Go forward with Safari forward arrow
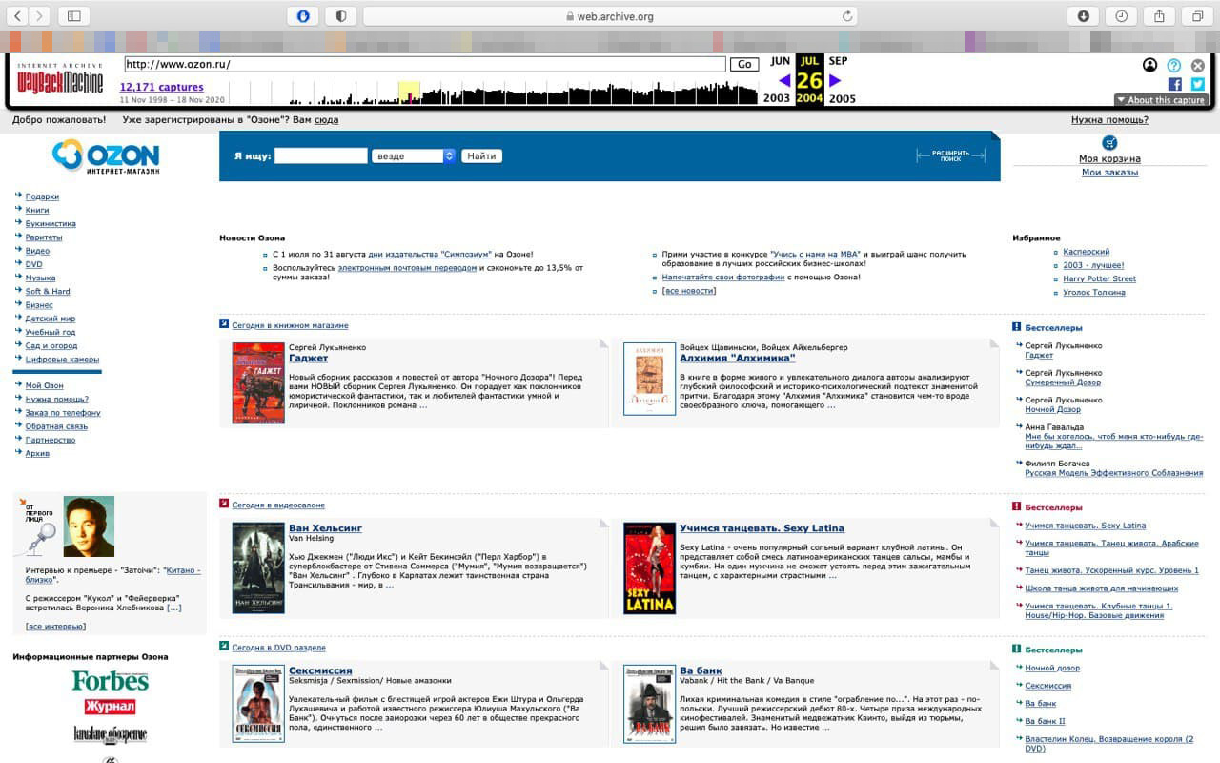Image resolution: width=1220 pixels, height=763 pixels. [x=40, y=15]
